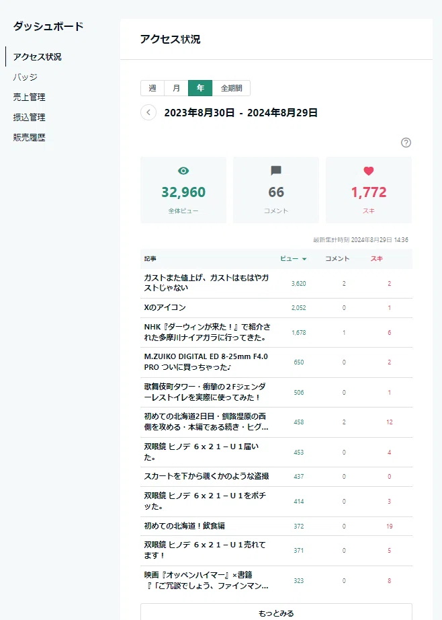Select the 週 period tab
442x620 pixels.
click(x=152, y=88)
